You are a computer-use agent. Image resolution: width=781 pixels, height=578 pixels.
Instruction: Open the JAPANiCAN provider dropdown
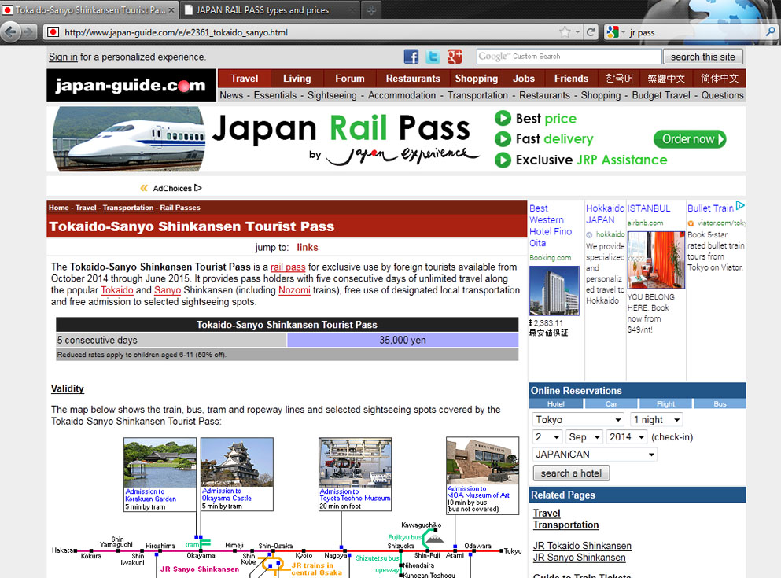click(595, 454)
